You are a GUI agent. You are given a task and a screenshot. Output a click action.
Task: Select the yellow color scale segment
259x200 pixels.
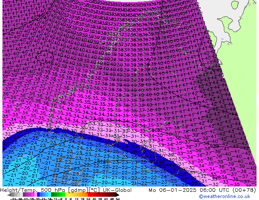point(67,195)
